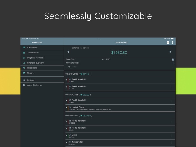Click the Wi-Fi status icon
Screen dimensions: 196x147
165,39
